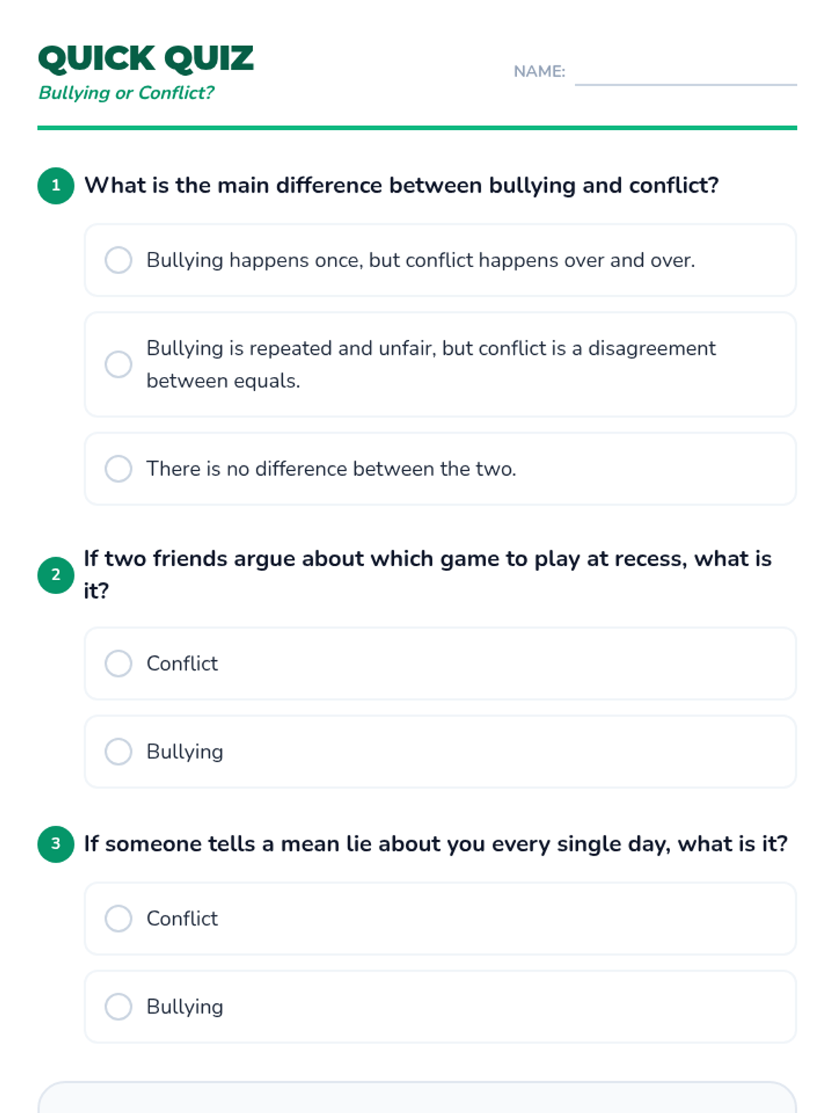Choose 'Bullying' radio for the recess question

(x=118, y=751)
